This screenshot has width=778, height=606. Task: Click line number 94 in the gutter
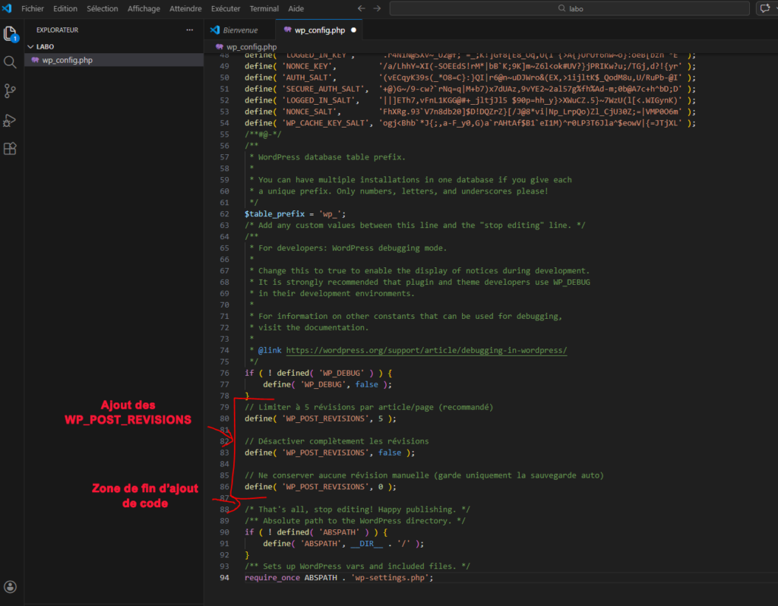pyautogui.click(x=225, y=578)
